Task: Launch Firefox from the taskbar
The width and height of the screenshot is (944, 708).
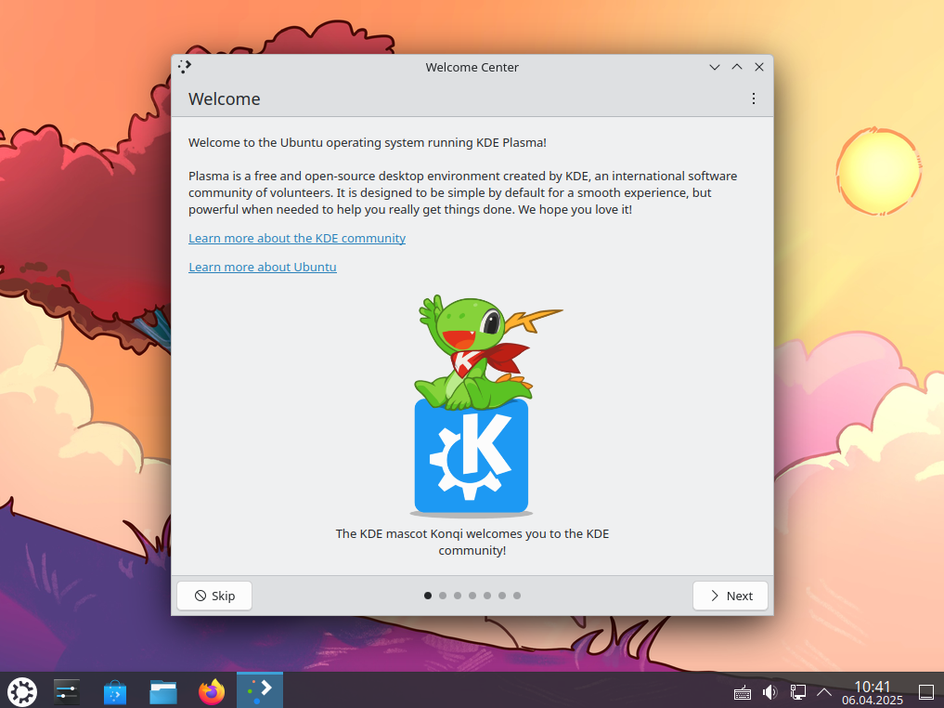Action: click(x=212, y=691)
